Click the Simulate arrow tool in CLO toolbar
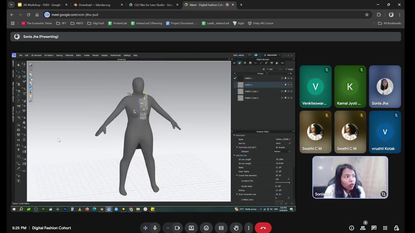Image resolution: width=415 pixels, height=233 pixels. [18, 65]
